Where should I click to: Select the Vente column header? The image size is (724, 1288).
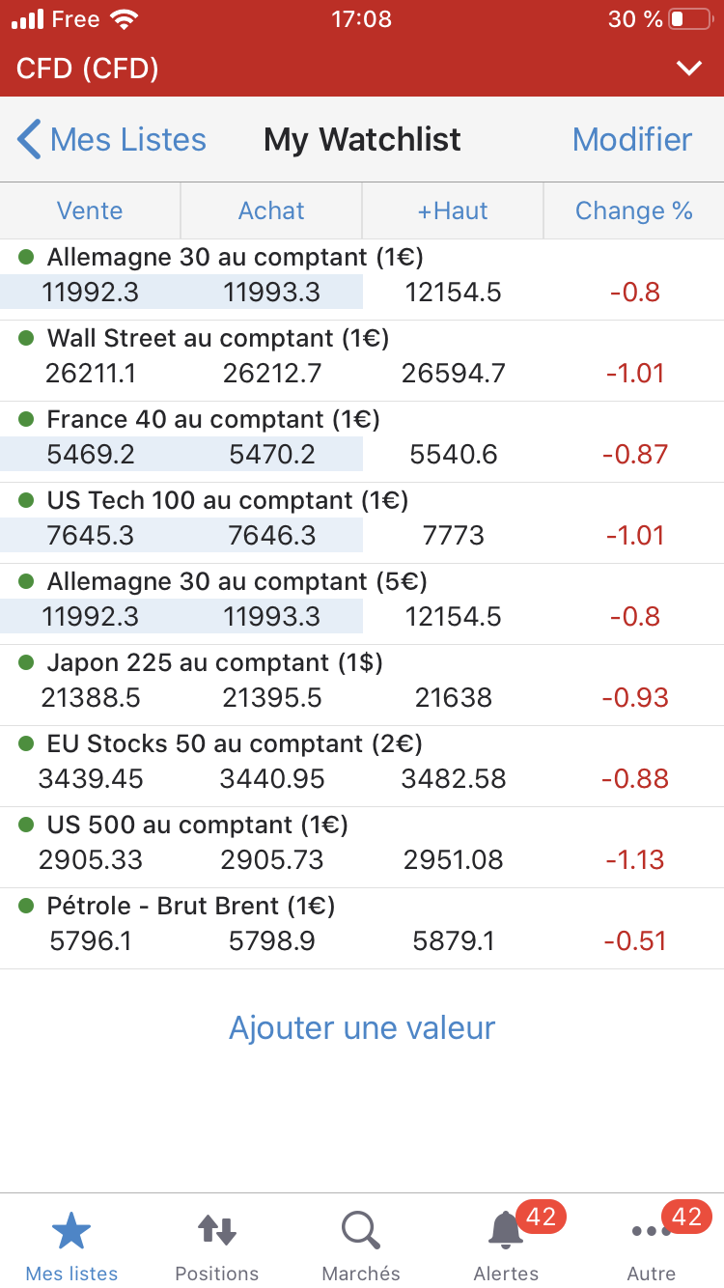[x=90, y=211]
